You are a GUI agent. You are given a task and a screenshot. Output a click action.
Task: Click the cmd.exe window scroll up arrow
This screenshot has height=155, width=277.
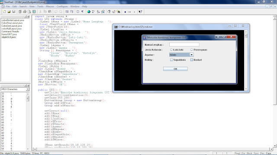(246, 32)
